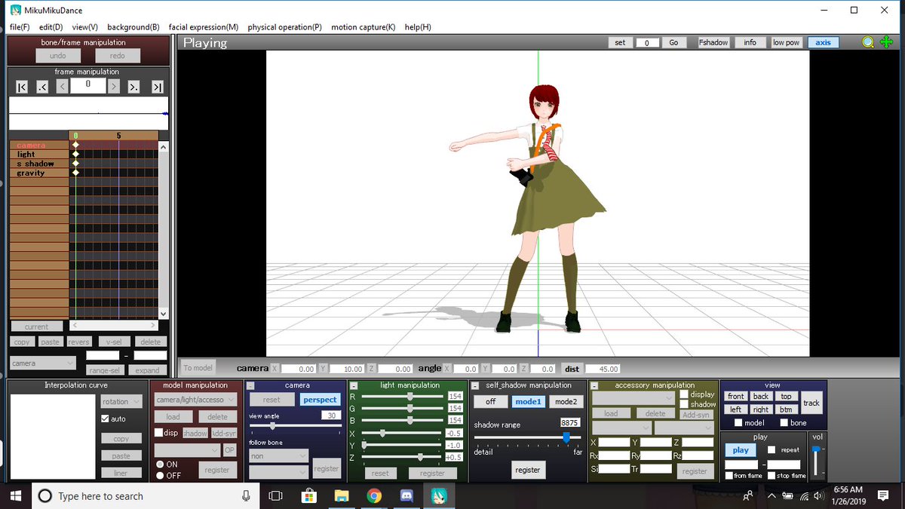
Task: Open Discord from the taskbar
Action: [x=406, y=495]
